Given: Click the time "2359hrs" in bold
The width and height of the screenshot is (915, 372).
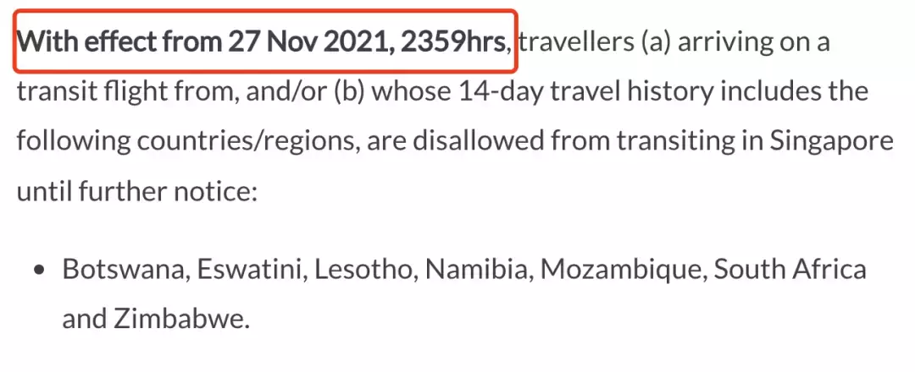Looking at the screenshot, I should (x=454, y=41).
